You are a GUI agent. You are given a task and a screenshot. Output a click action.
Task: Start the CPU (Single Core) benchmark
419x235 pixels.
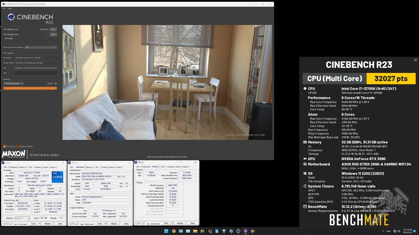pyautogui.click(x=53, y=34)
